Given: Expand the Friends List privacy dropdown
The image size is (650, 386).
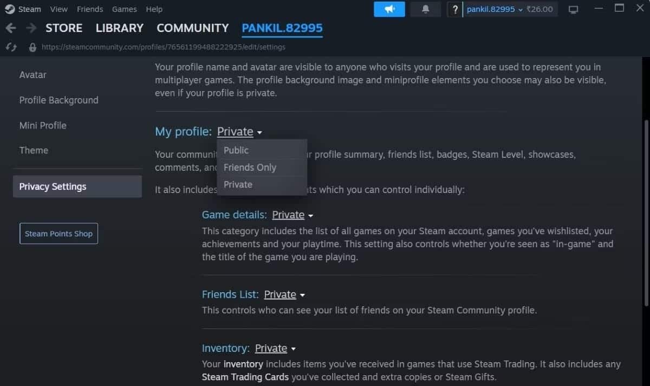Looking at the screenshot, I should click(284, 294).
